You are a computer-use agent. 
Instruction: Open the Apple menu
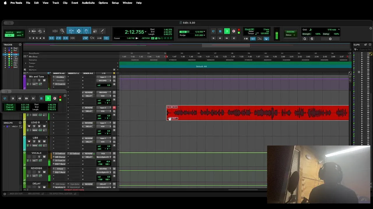(x=5, y=3)
